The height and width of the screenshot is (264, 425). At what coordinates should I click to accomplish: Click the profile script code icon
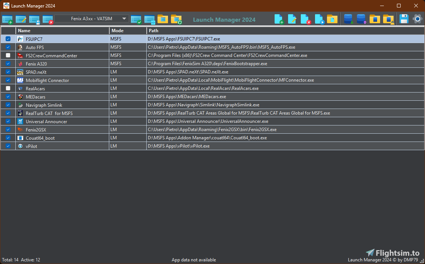coord(150,19)
